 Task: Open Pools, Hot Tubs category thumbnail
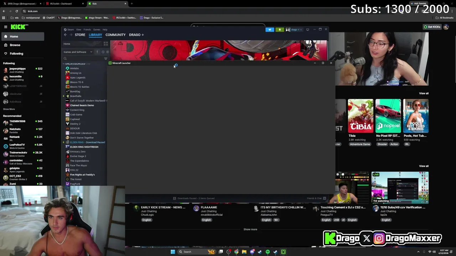click(416, 116)
